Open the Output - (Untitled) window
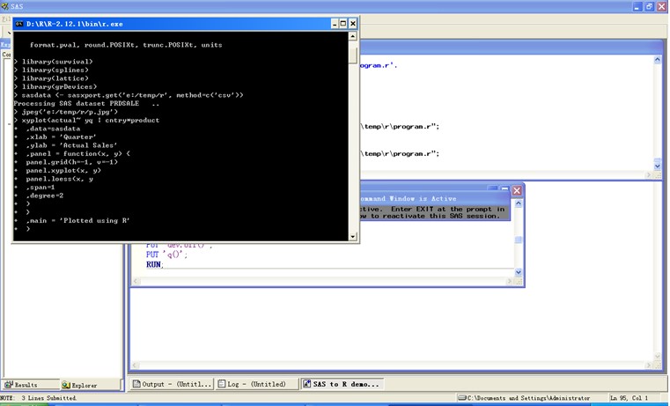 point(172,384)
